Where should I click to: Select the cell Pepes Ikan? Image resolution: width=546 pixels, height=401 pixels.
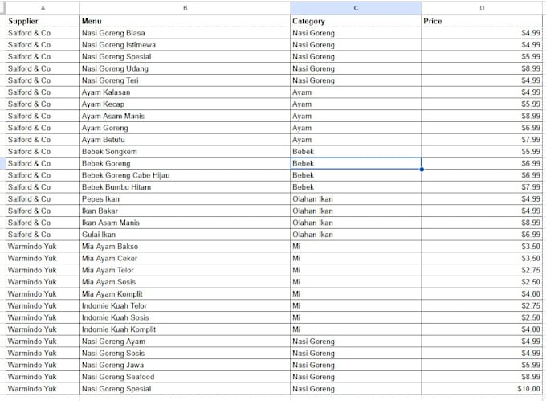[x=185, y=199]
